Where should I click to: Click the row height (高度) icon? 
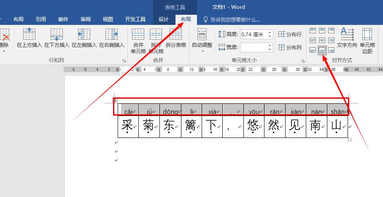tap(221, 34)
